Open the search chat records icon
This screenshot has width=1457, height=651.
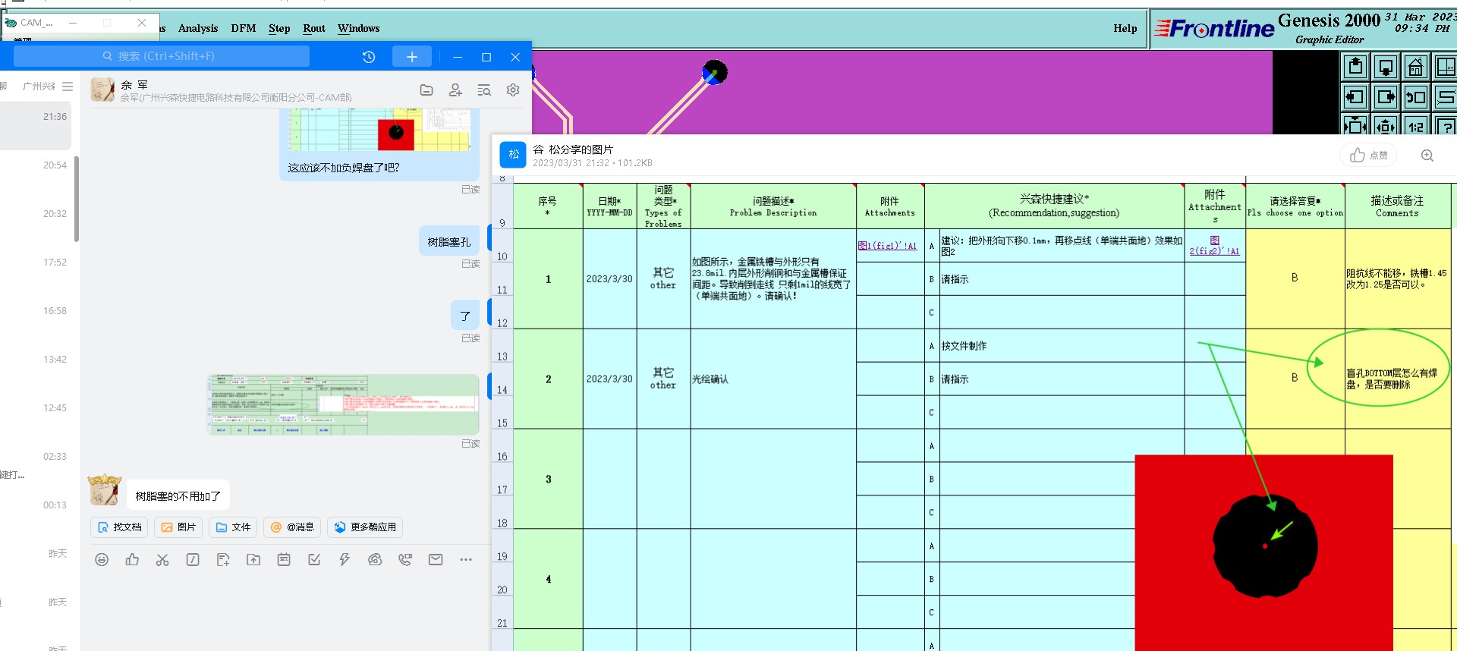point(484,90)
